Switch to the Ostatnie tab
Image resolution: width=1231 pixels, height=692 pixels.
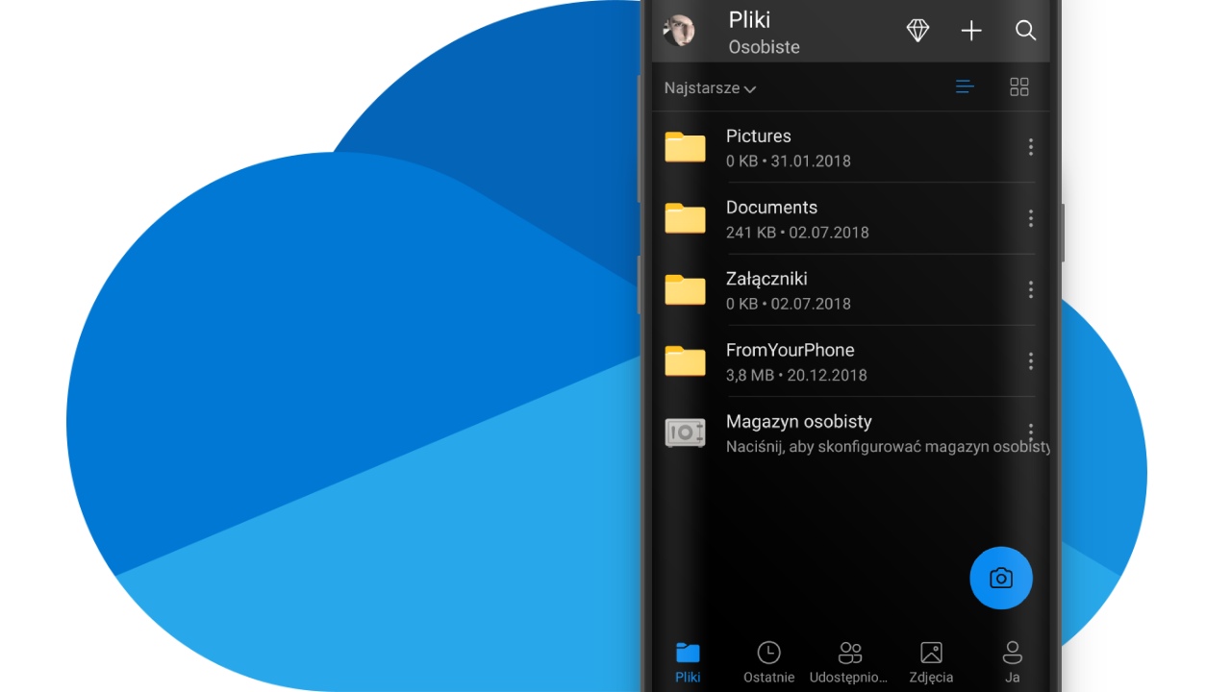coord(768,662)
